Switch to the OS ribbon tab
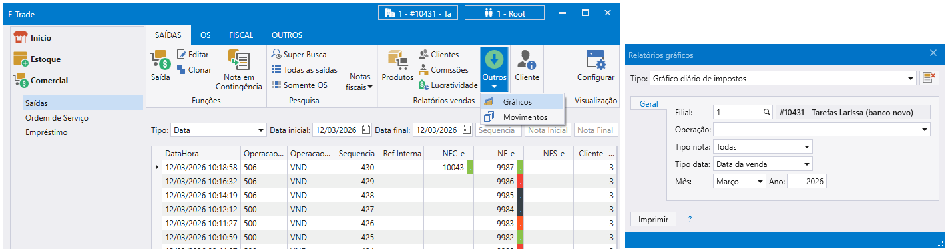 click(206, 35)
